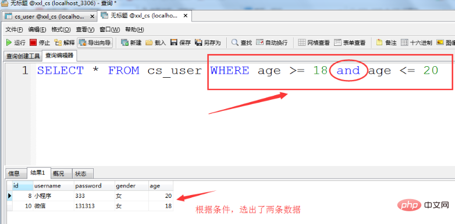
Task: Open the 导出向导 export wizard
Action: coord(95,43)
